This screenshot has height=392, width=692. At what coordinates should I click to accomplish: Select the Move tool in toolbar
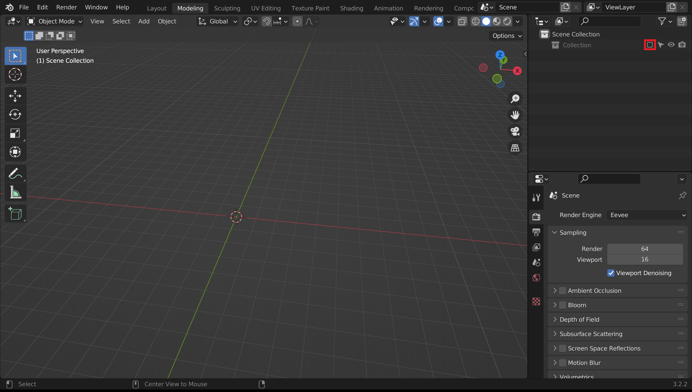click(x=15, y=96)
